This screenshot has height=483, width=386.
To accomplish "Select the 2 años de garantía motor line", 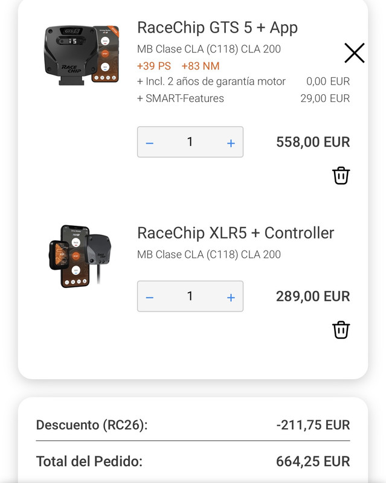I will click(x=243, y=82).
